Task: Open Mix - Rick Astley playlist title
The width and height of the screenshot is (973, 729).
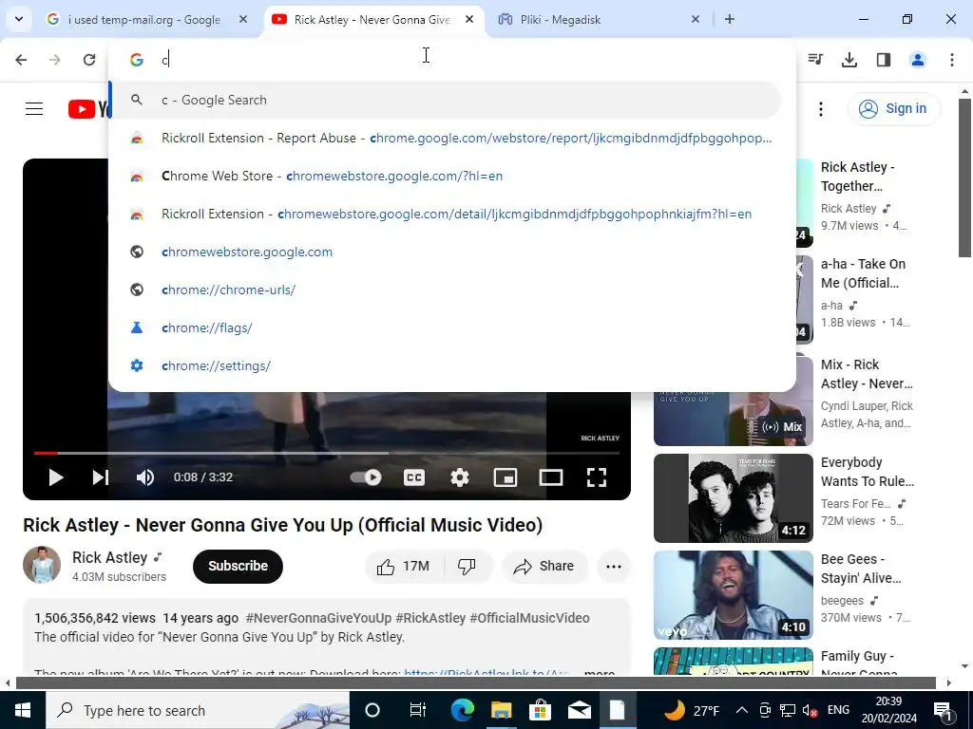Action: (x=867, y=374)
